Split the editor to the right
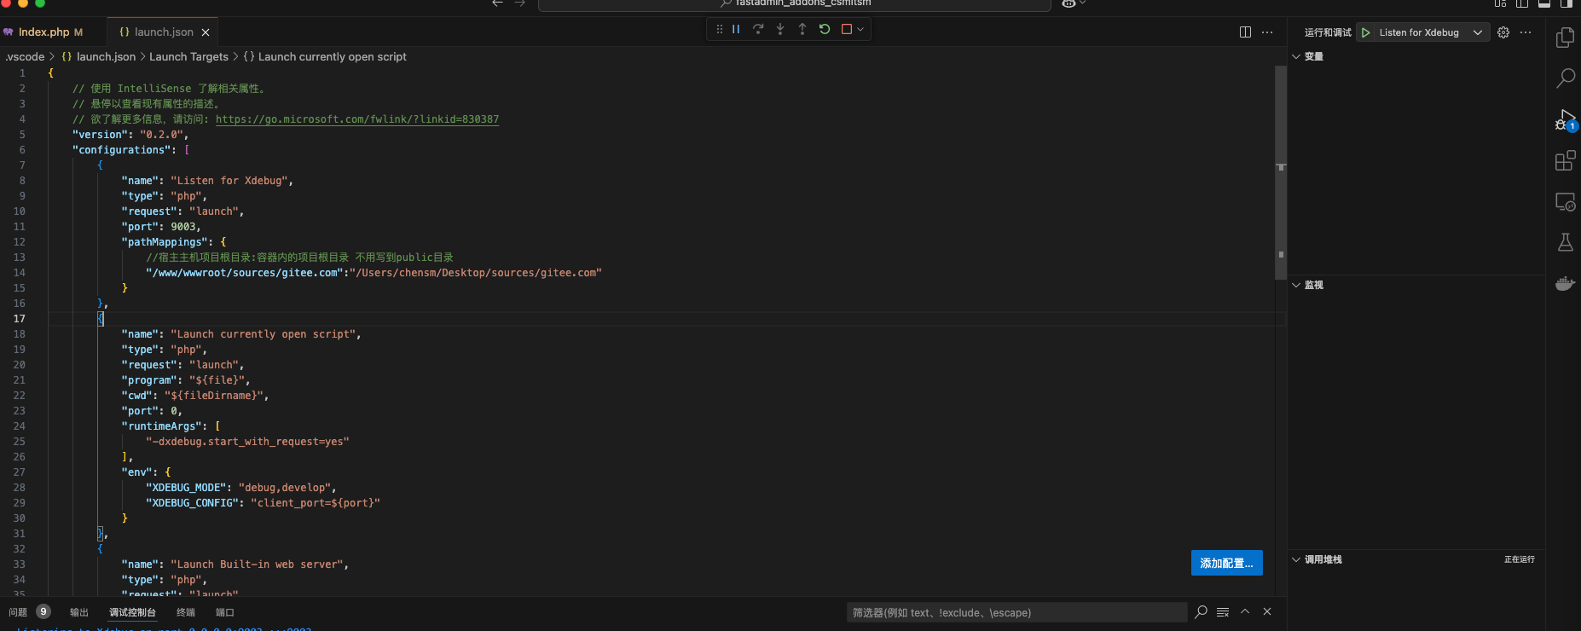 (x=1245, y=32)
